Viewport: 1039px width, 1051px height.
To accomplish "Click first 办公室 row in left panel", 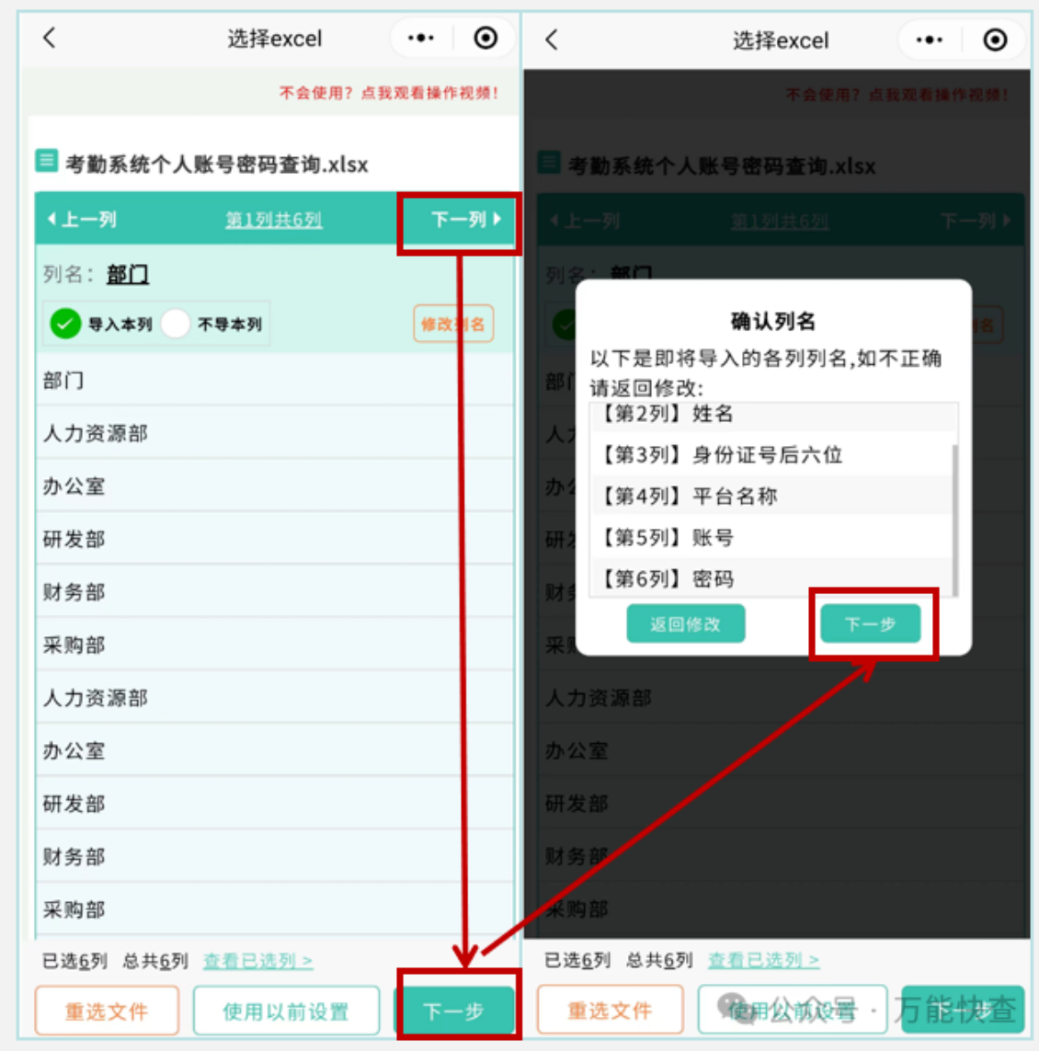I will pyautogui.click(x=274, y=486).
